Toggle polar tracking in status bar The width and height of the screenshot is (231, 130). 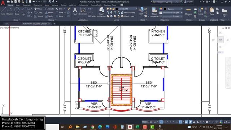[165, 122]
